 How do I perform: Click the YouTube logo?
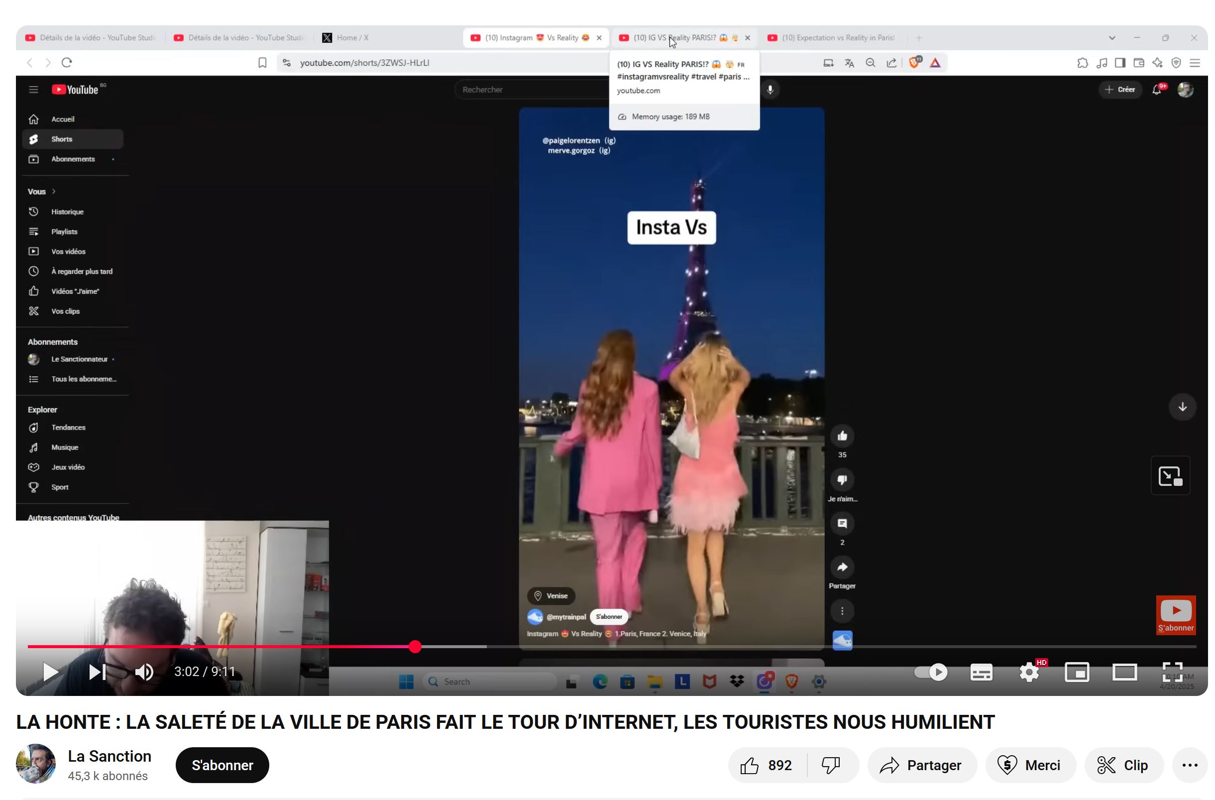76,89
